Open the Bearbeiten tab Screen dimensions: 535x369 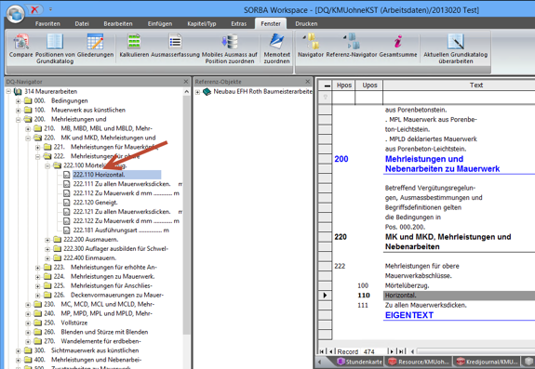coord(118,24)
